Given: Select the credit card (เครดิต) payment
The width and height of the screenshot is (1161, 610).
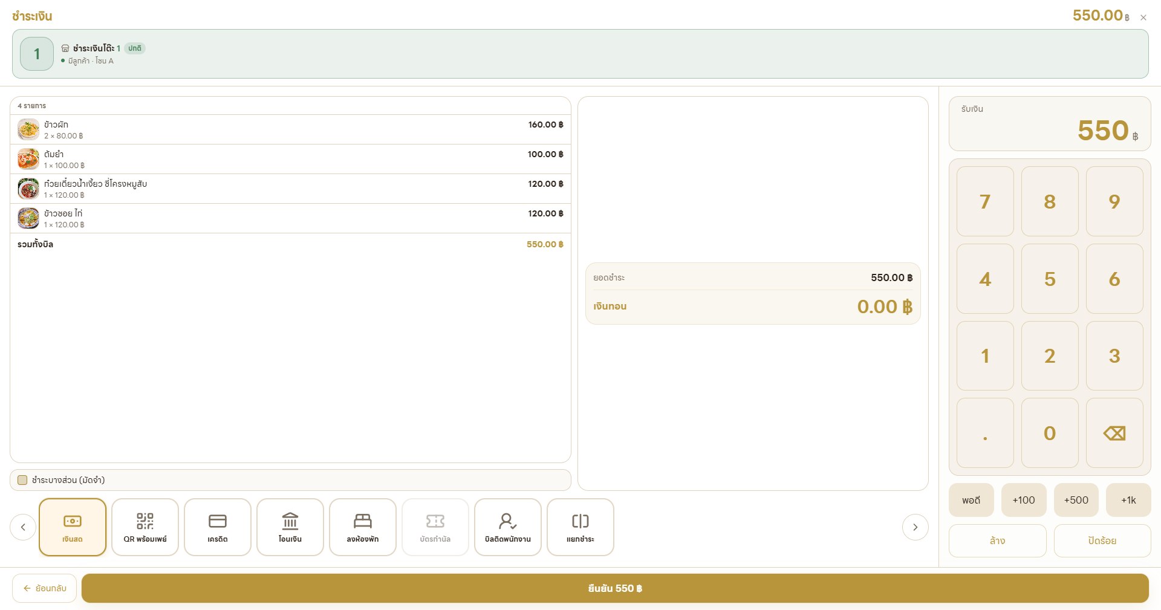Looking at the screenshot, I should [x=218, y=527].
